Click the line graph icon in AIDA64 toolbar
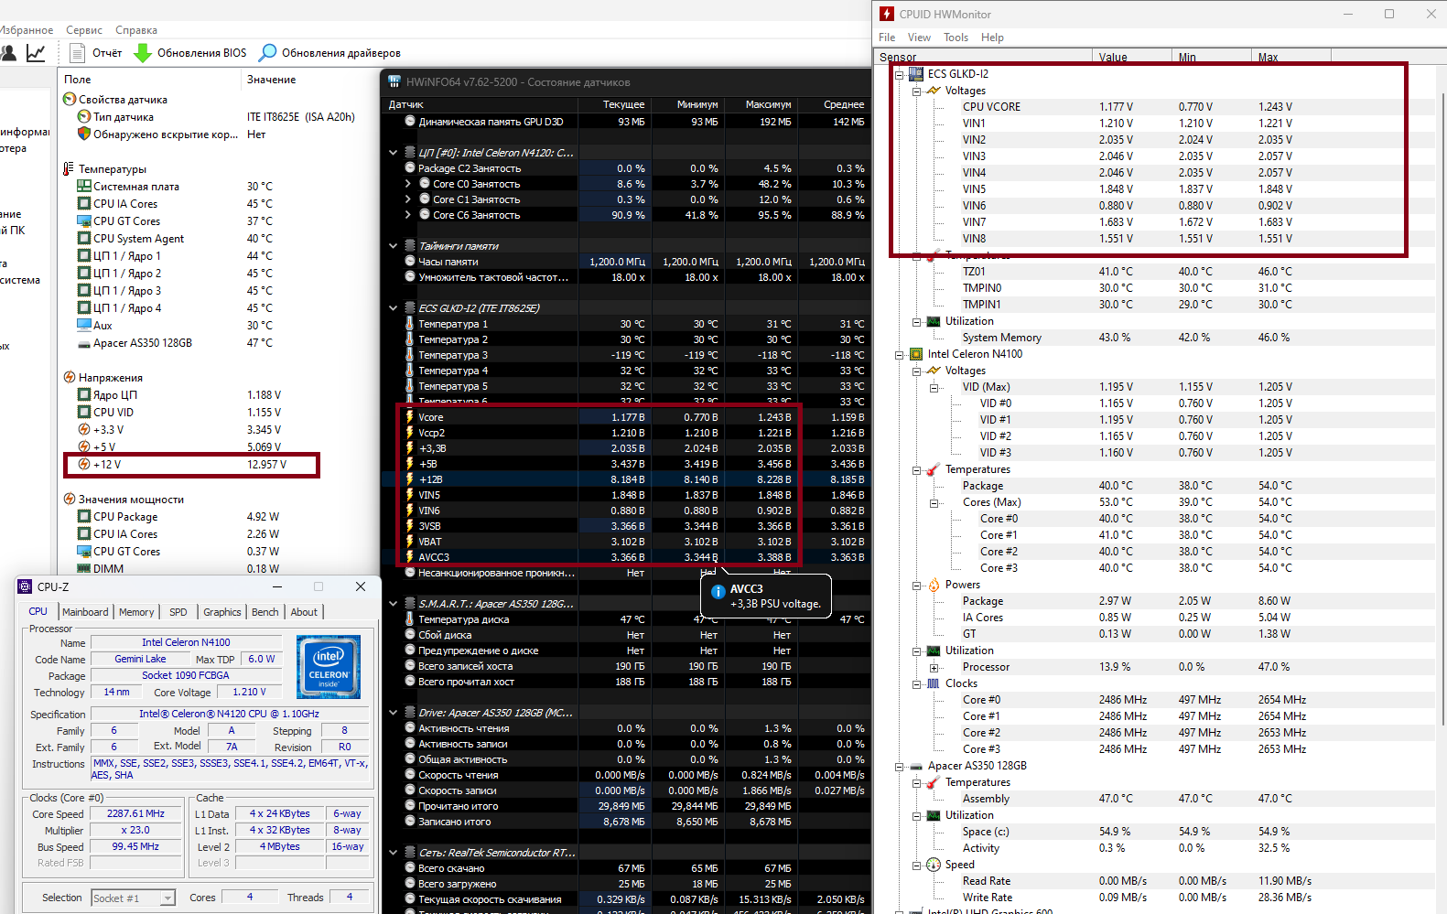Image resolution: width=1447 pixels, height=914 pixels. point(36,53)
